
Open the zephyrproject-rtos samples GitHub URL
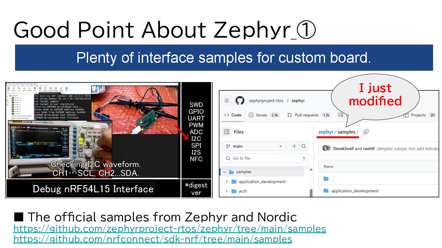coord(170,229)
